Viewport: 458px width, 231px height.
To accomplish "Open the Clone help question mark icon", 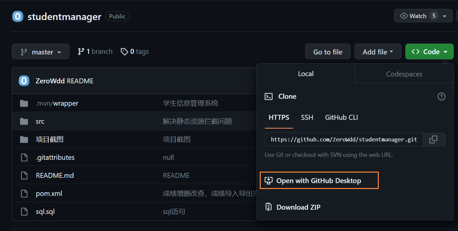I will pyautogui.click(x=441, y=96).
